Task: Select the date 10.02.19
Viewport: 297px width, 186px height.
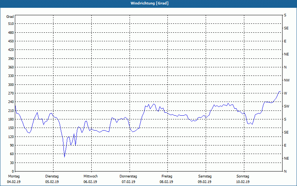Action: 243,182
